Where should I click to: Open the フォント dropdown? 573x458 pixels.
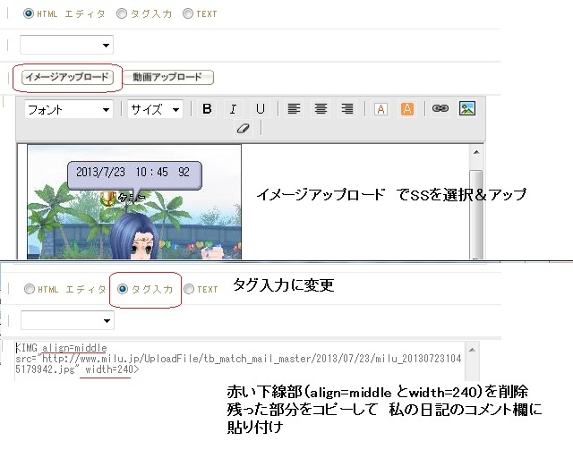tap(68, 109)
